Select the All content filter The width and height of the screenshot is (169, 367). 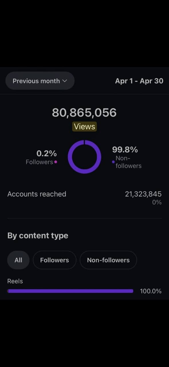pyautogui.click(x=18, y=260)
